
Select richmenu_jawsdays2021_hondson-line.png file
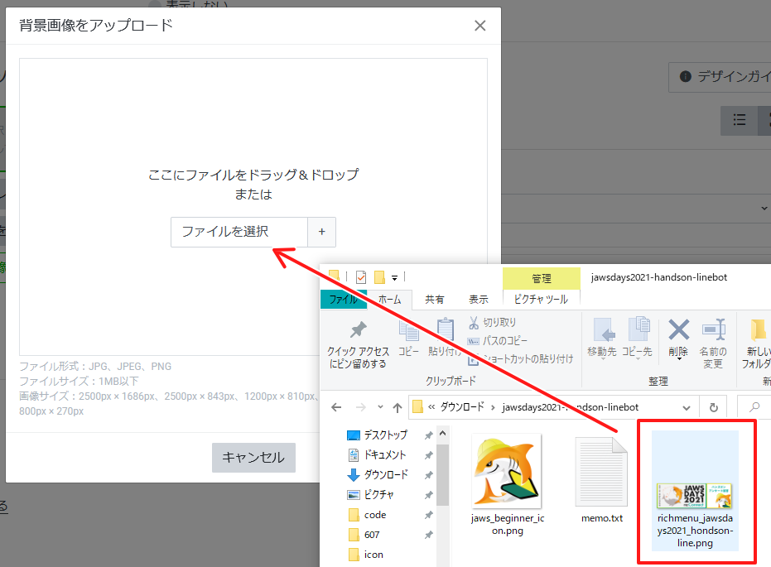(695, 490)
